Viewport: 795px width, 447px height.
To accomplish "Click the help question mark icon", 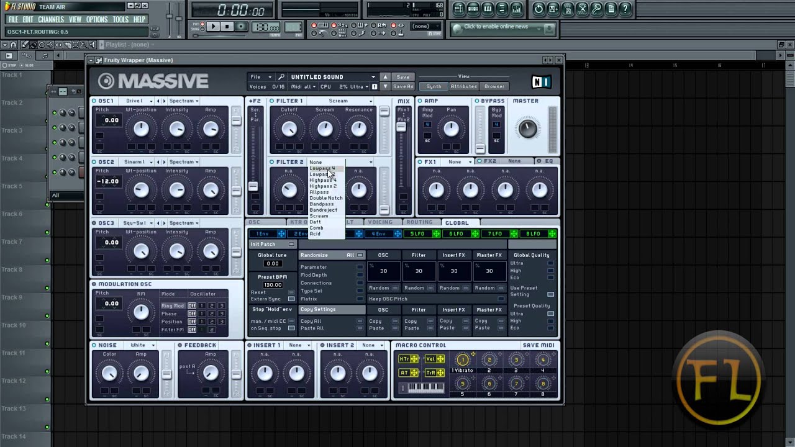I will pyautogui.click(x=625, y=9).
